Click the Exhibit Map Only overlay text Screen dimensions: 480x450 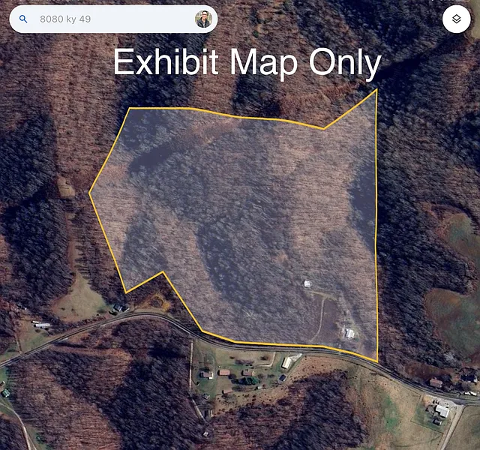[x=247, y=62]
